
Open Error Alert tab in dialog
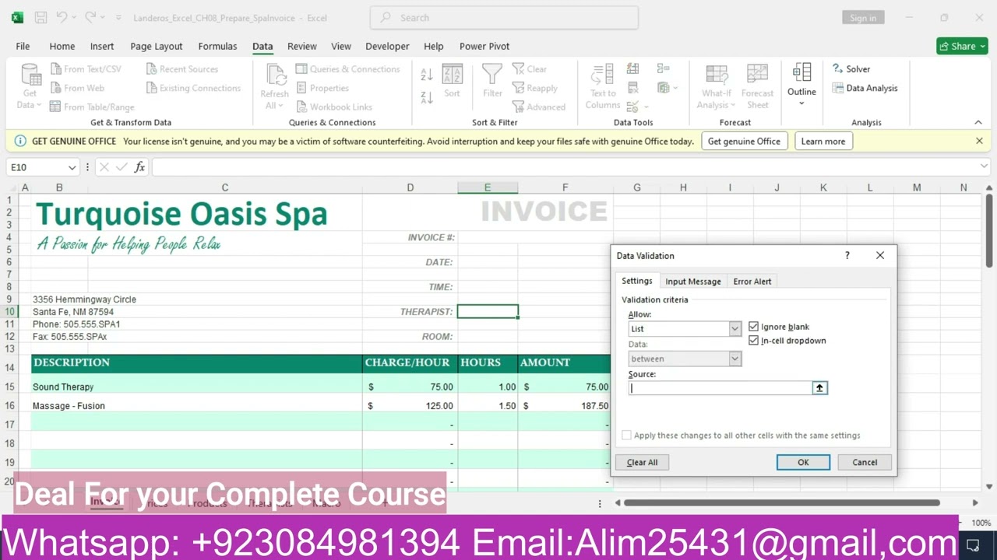click(752, 282)
